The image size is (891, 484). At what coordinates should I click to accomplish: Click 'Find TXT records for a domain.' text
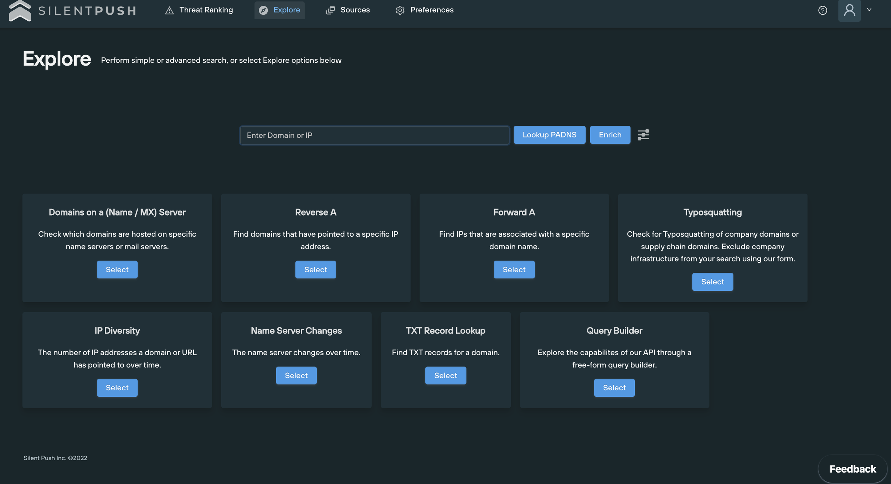(x=445, y=352)
